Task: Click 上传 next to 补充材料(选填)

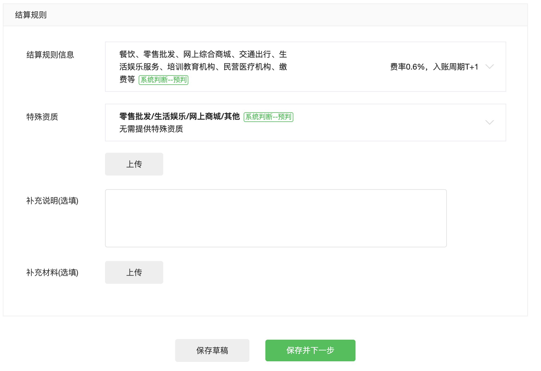Action: (x=134, y=272)
